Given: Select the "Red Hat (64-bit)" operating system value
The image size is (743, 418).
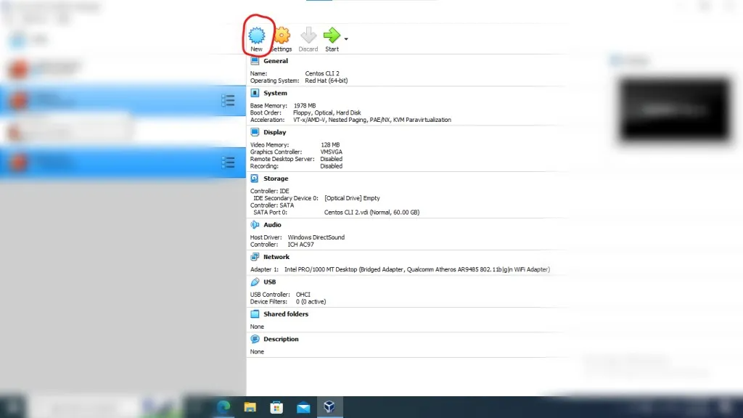Looking at the screenshot, I should click(327, 81).
